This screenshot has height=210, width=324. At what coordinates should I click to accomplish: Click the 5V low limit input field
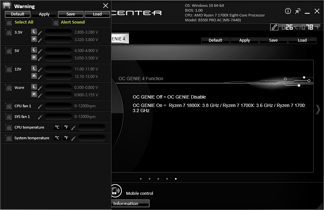point(58,51)
